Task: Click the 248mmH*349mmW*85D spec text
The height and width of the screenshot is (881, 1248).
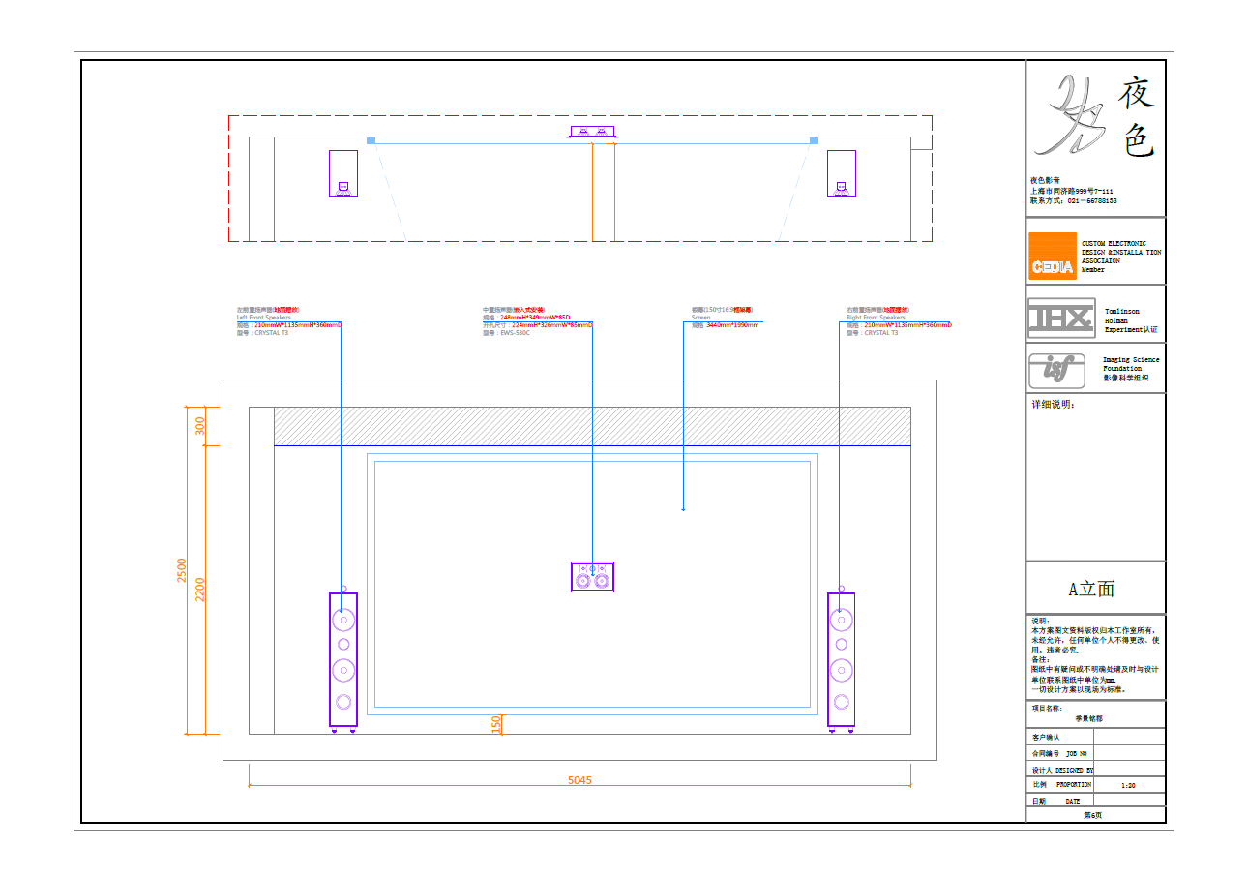Action: click(x=535, y=318)
